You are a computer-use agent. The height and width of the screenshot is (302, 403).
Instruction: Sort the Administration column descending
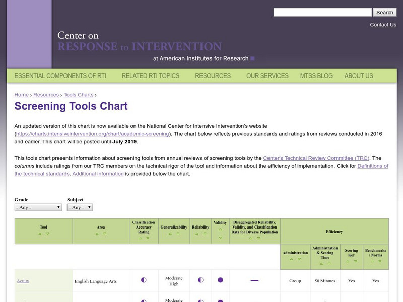coord(299,259)
